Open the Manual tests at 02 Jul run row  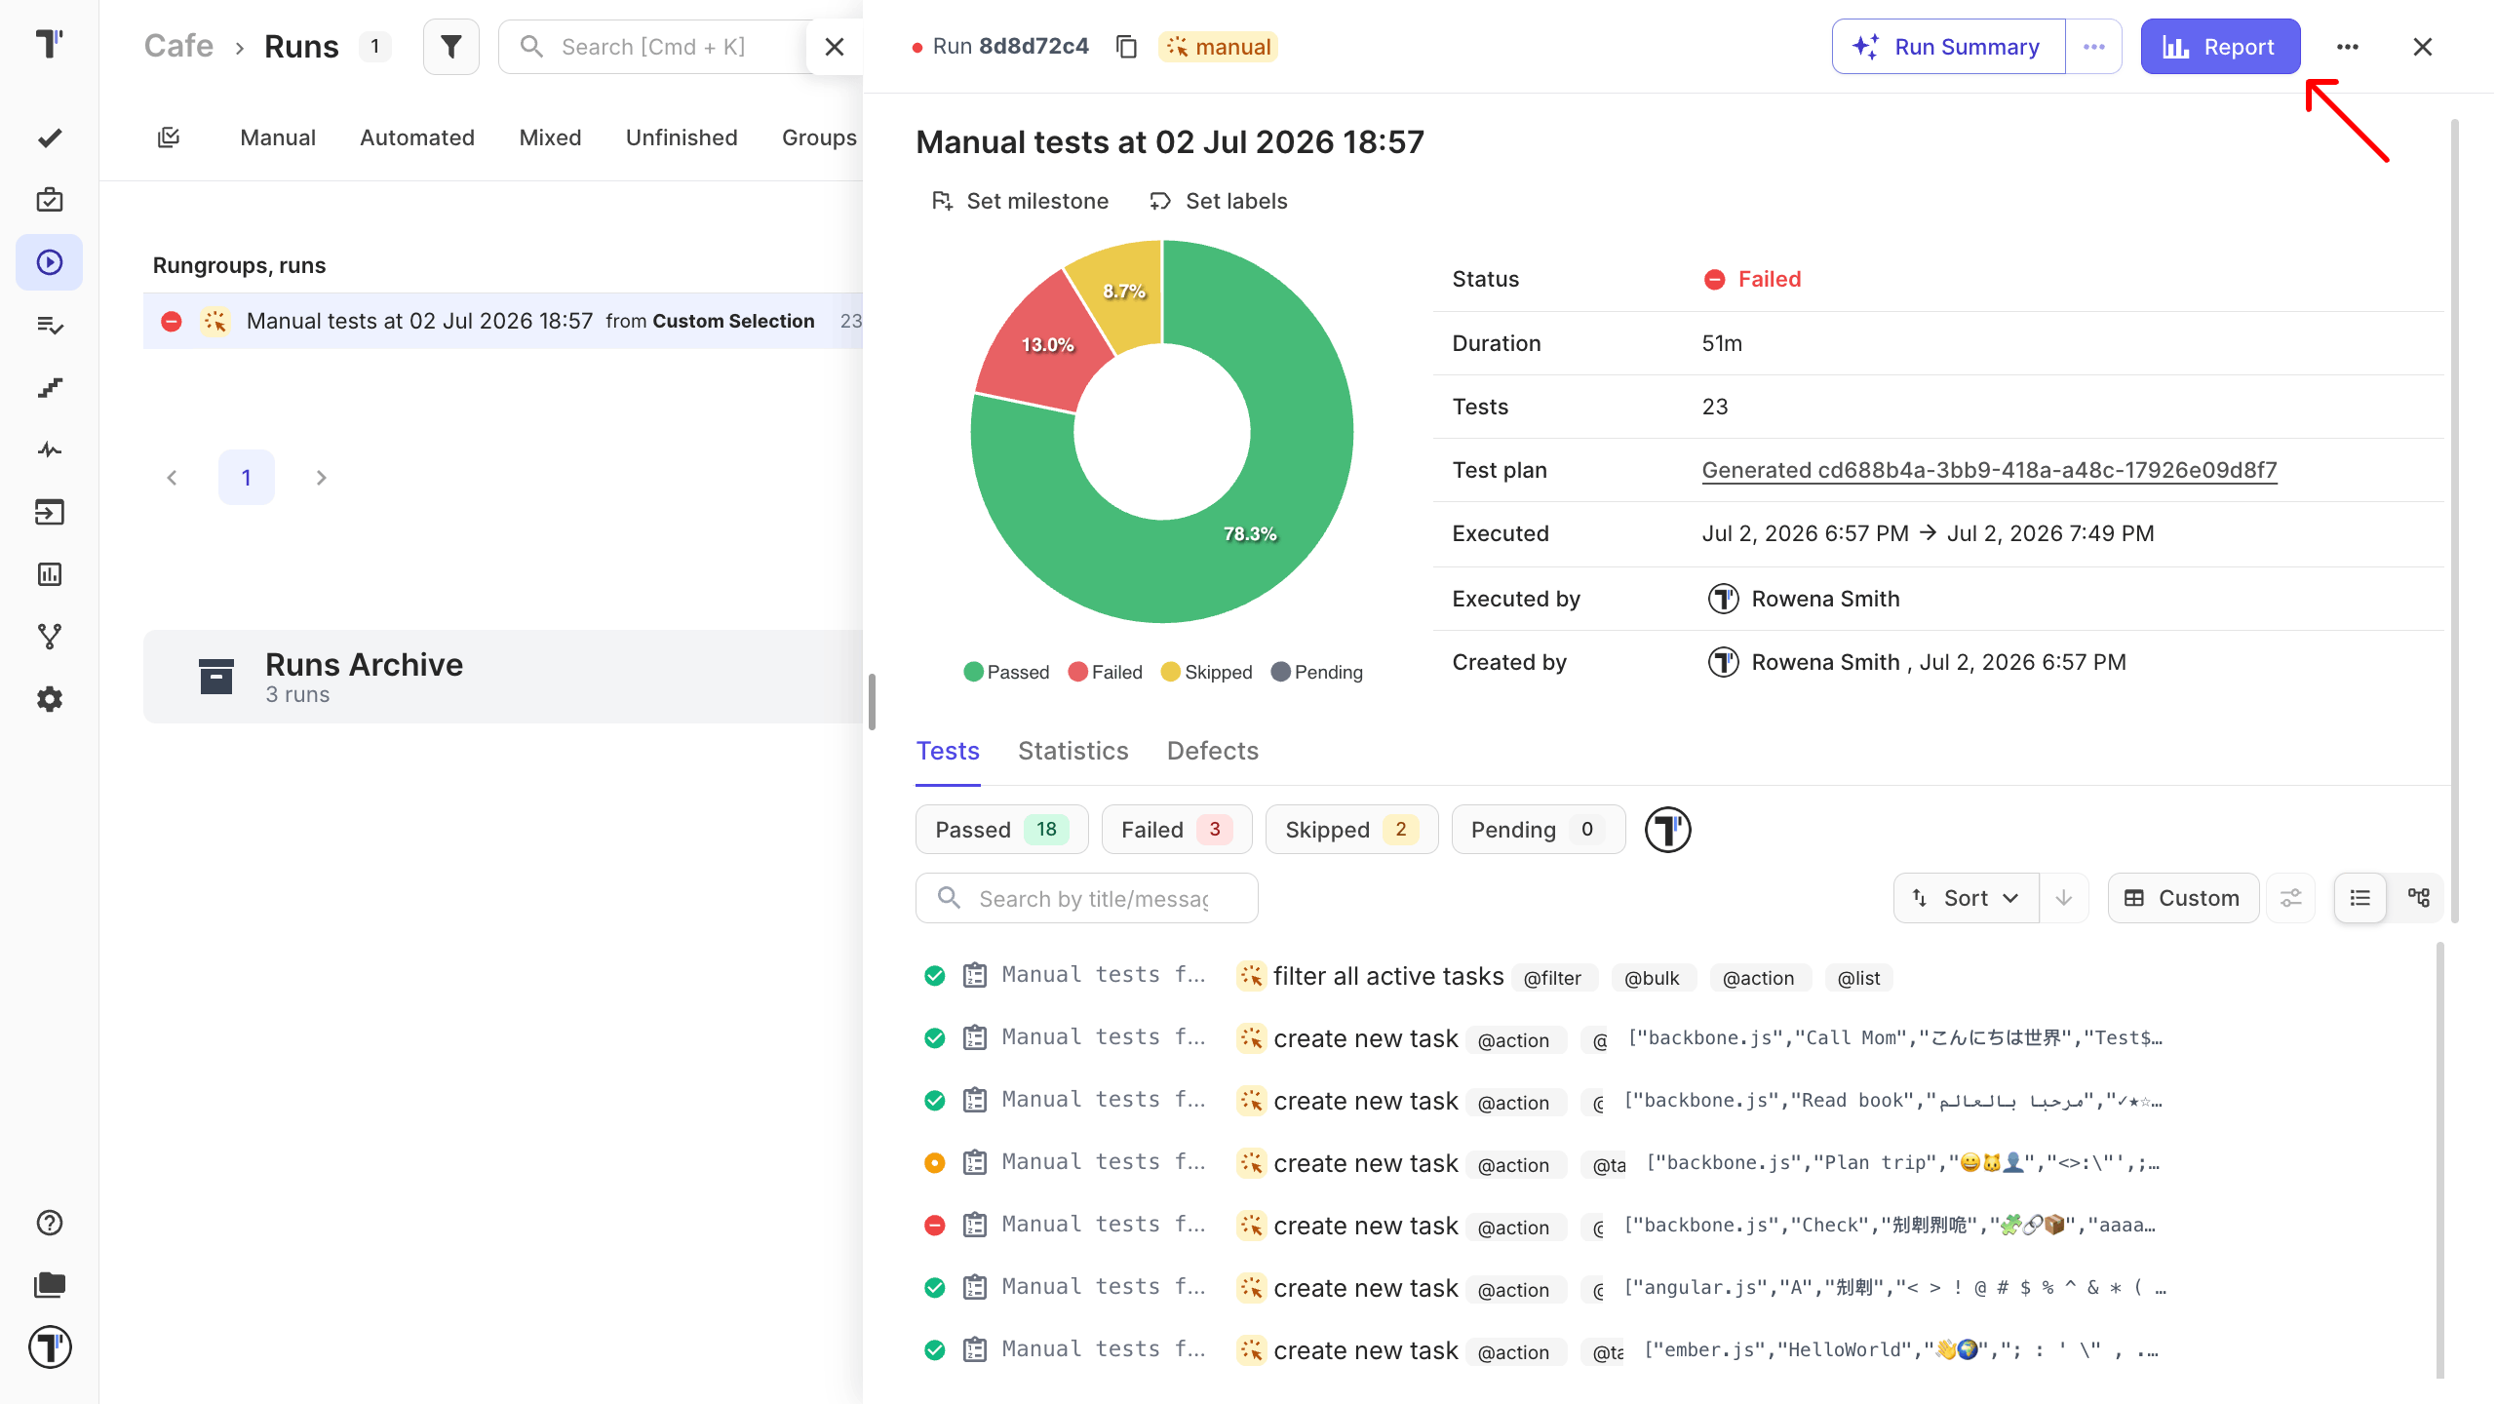pyautogui.click(x=503, y=321)
